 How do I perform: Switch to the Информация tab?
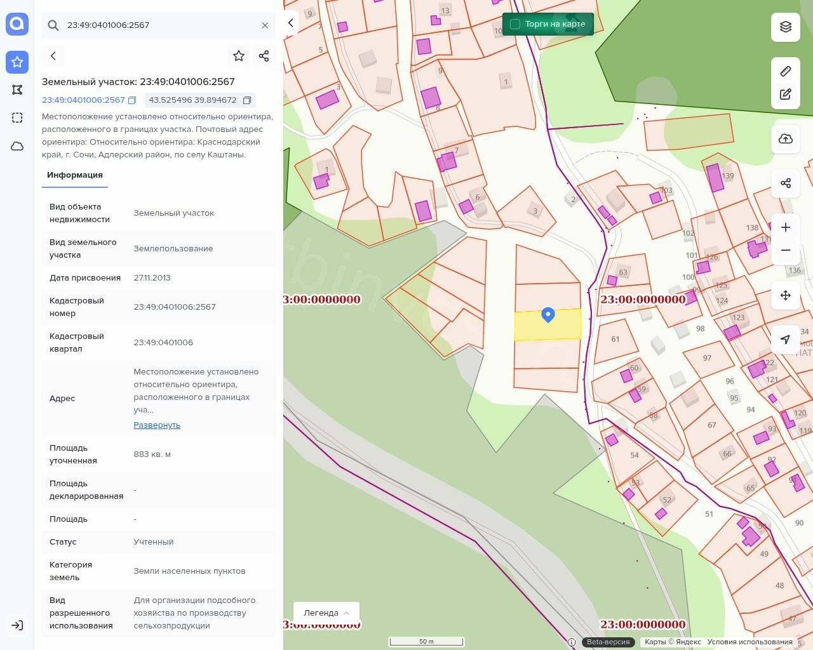click(x=75, y=175)
